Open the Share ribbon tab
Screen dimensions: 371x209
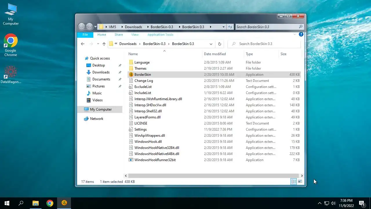coord(119,35)
